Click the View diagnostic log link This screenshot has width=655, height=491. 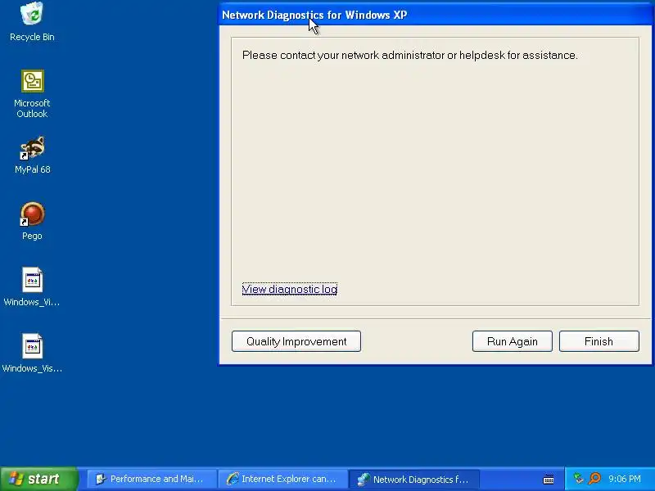pos(290,289)
